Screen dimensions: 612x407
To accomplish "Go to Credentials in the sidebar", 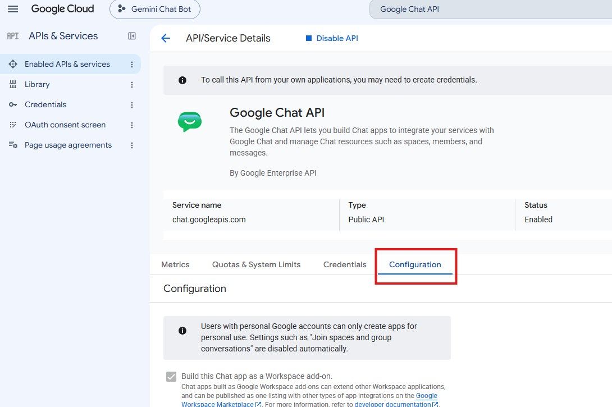I will click(45, 104).
